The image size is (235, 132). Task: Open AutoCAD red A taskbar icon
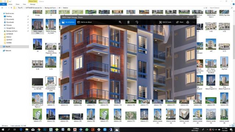(x=75, y=129)
